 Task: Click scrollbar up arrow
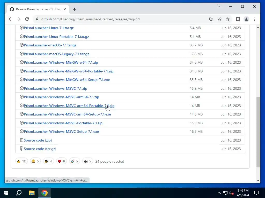coord(258,27)
